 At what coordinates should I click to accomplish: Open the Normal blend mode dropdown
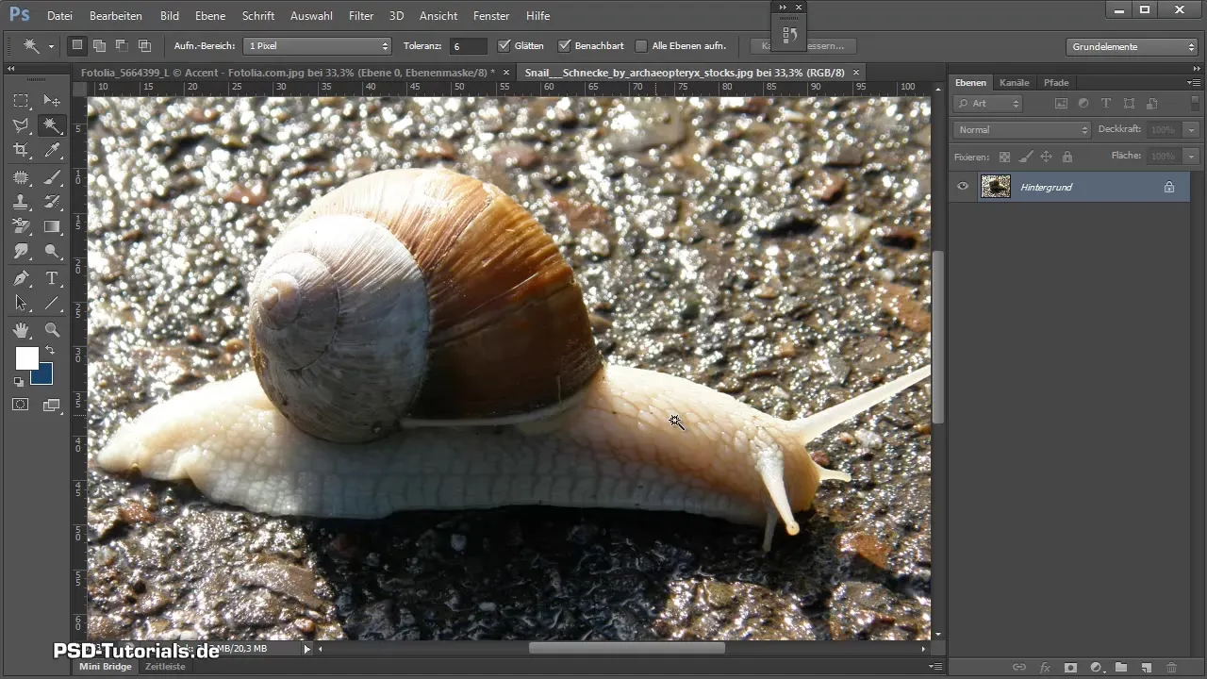coord(1022,129)
